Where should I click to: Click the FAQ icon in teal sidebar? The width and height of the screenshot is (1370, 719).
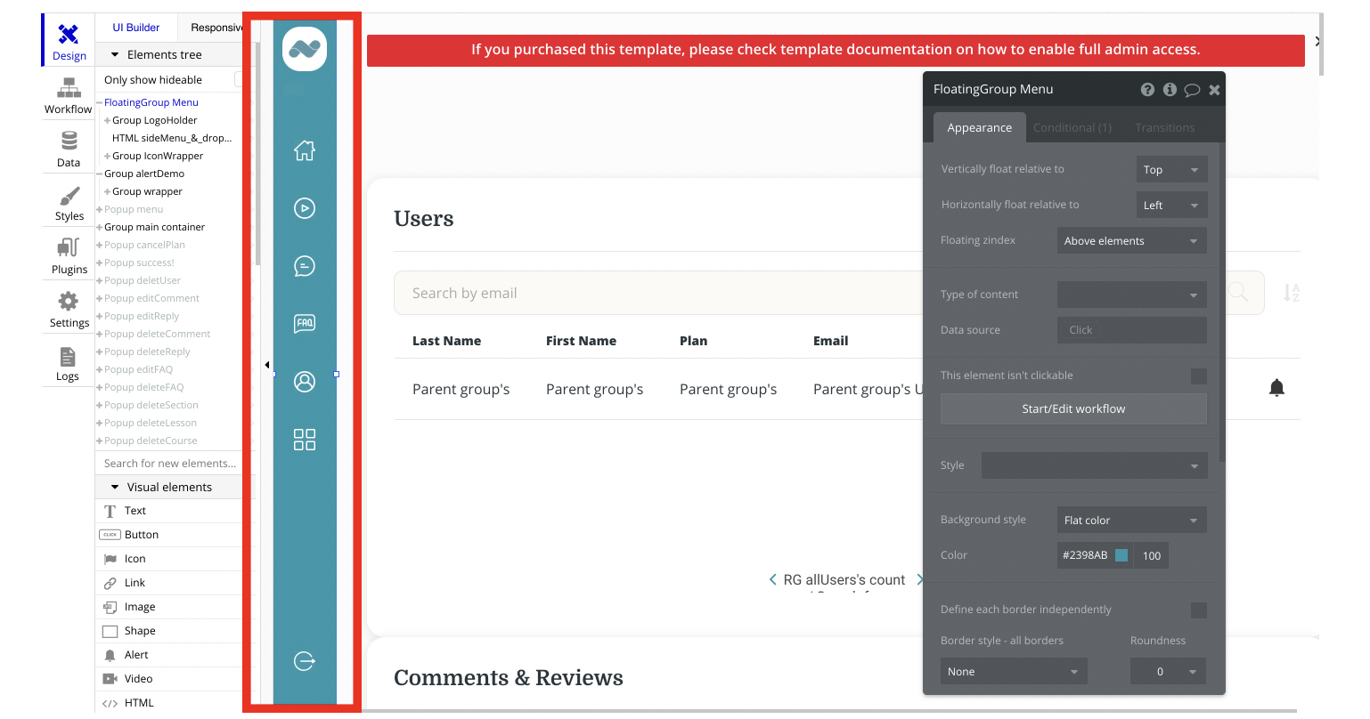(305, 323)
